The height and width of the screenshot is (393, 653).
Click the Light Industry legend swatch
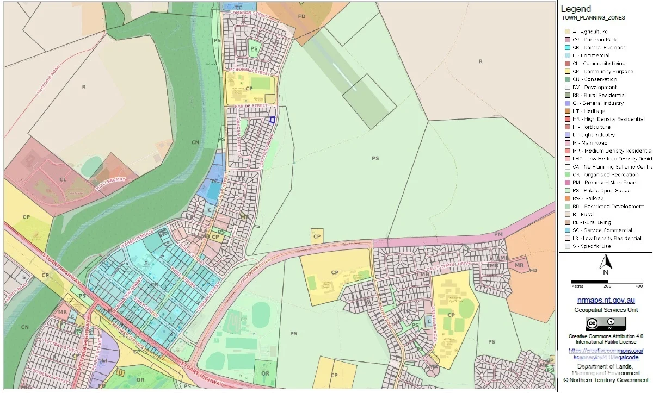tap(568, 135)
